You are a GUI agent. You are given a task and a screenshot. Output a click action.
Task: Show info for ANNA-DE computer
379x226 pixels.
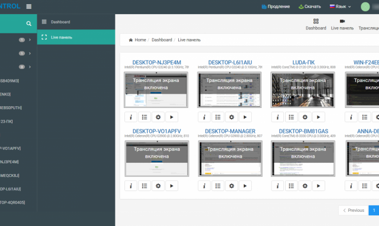coord(351,186)
